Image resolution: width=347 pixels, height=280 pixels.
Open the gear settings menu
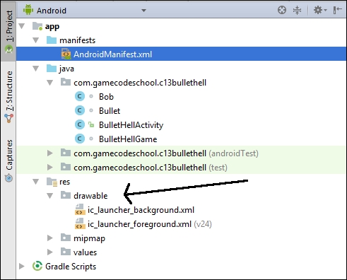pos(320,10)
